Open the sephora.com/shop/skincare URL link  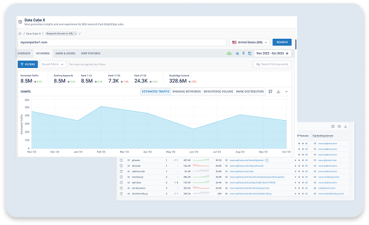click(247, 166)
